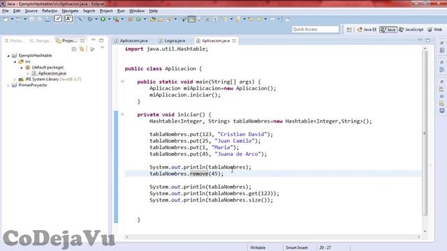Toggle Skip All Breakpoints icon
Image resolution: width=447 pixels, height=251 pixels.
[x=80, y=19]
